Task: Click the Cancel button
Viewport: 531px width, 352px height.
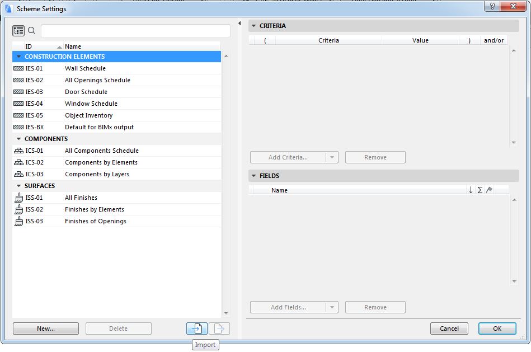Action: pos(449,328)
